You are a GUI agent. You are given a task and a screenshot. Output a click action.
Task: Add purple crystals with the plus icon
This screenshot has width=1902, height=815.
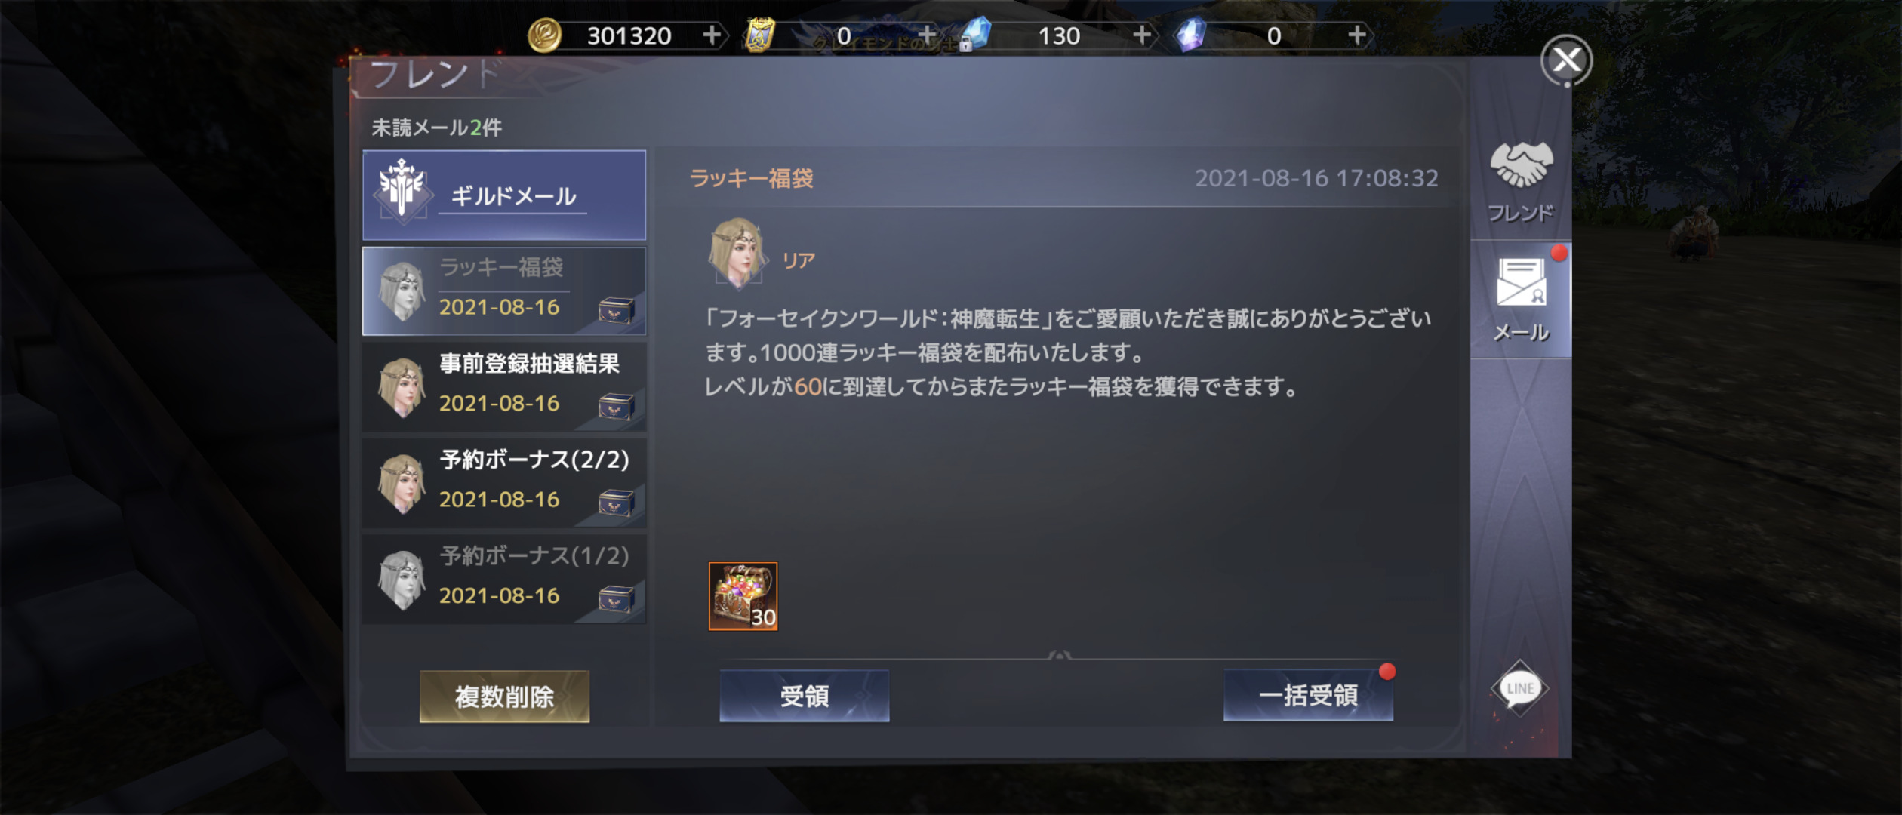[1357, 35]
